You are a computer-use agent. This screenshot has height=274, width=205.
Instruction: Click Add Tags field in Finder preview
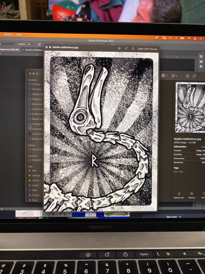tap(179, 172)
